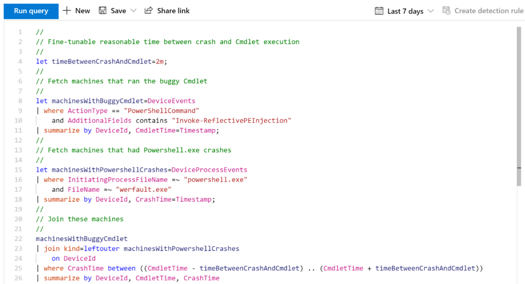Click the Share link icon
The width and height of the screenshot is (525, 284).
(x=149, y=11)
